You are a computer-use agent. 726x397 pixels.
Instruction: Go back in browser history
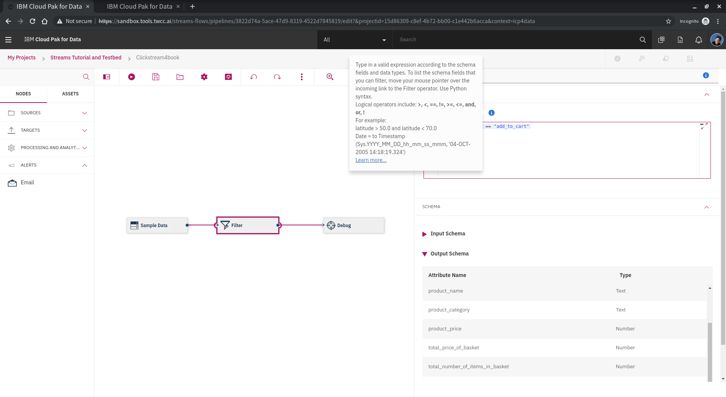pyautogui.click(x=8, y=21)
